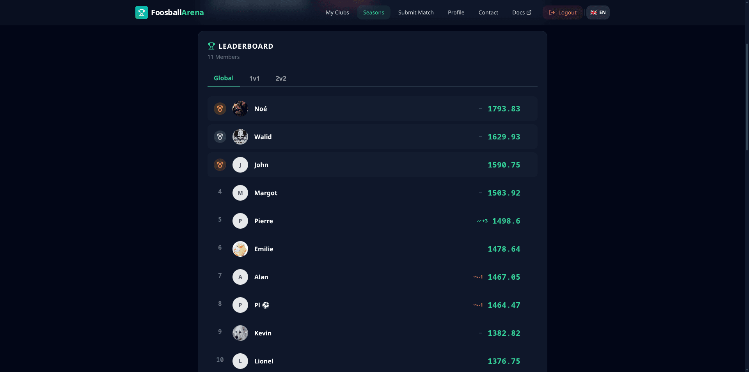The image size is (749, 372).
Task: Click the external link icon next to Docs
Action: (x=529, y=12)
